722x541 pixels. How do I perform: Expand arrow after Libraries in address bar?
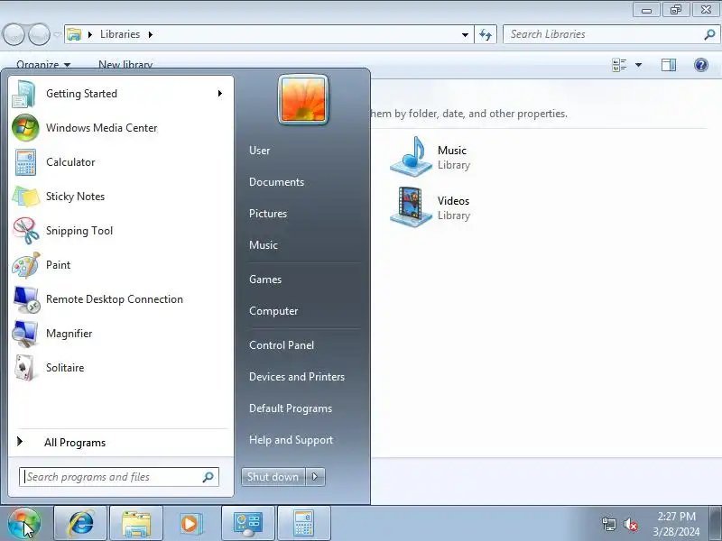pos(150,34)
